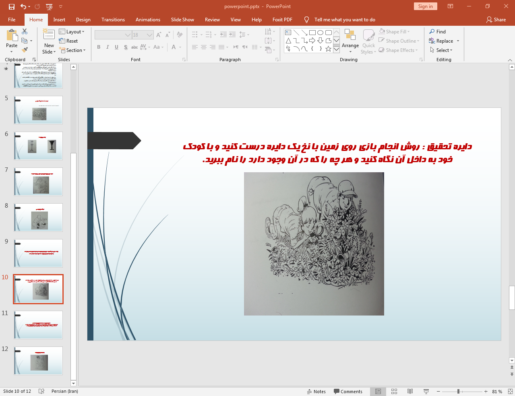This screenshot has height=396, width=515.
Task: Click the Paste clipboard icon
Action: click(12, 36)
